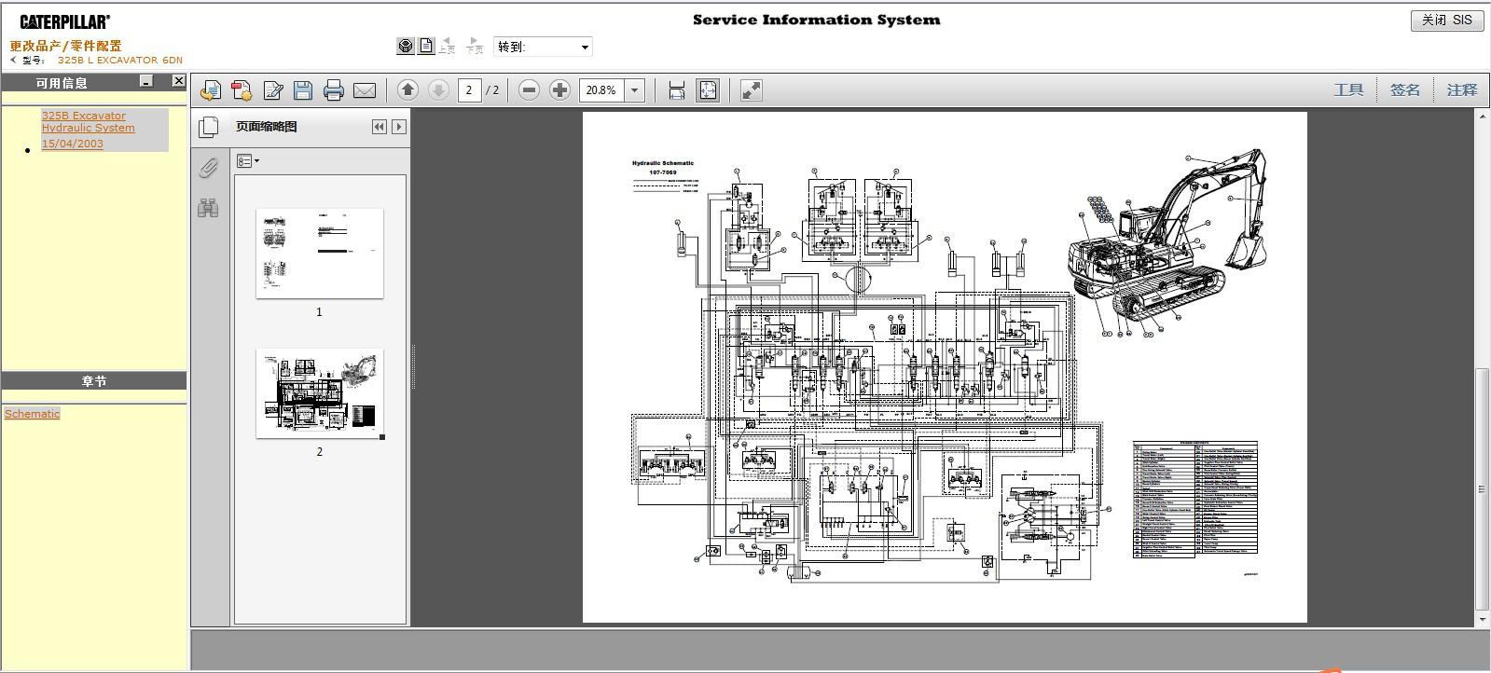Click scroll down arrow of document scrollbar
The height and width of the screenshot is (673, 1491).
[1482, 619]
